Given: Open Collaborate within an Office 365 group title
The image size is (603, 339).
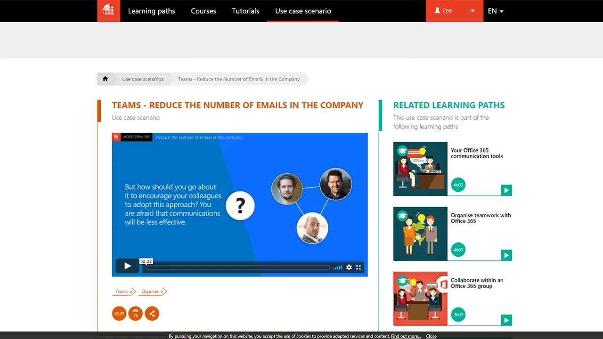Looking at the screenshot, I should pos(477,283).
